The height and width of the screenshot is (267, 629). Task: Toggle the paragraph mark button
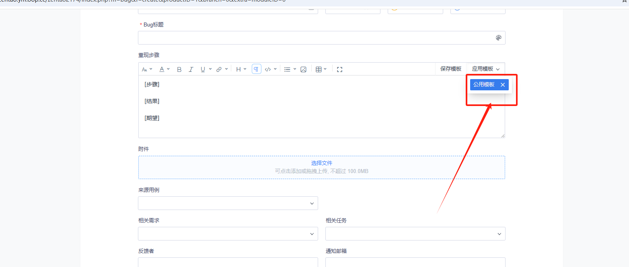tap(257, 69)
